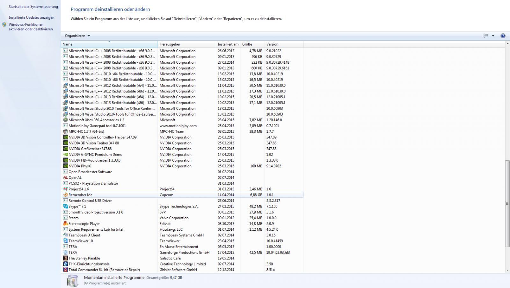This screenshot has height=288, width=510.
Task: Click the scrollbar down arrow
Action: coord(507,270)
